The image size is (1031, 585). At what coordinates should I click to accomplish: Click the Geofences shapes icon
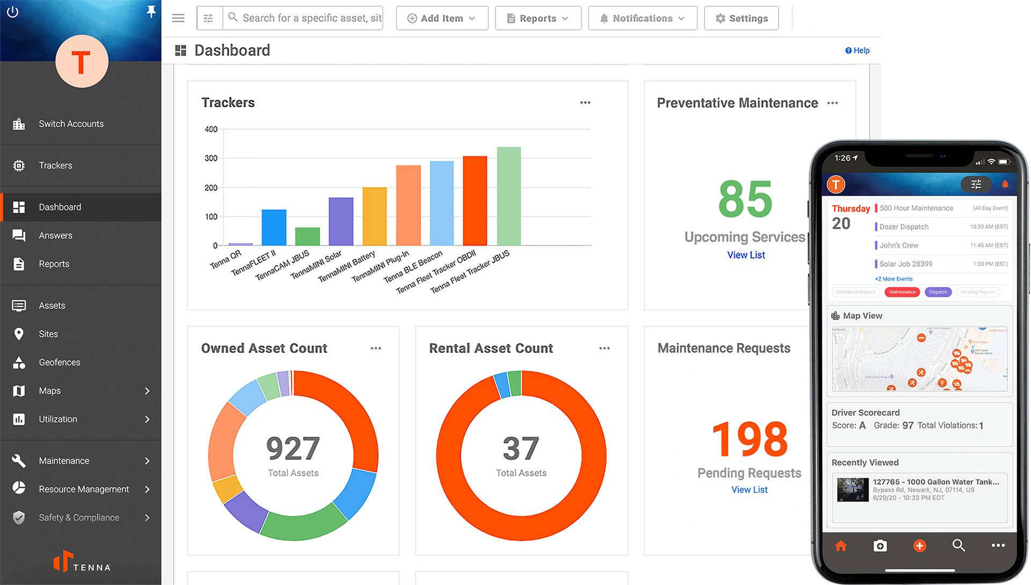pos(19,363)
